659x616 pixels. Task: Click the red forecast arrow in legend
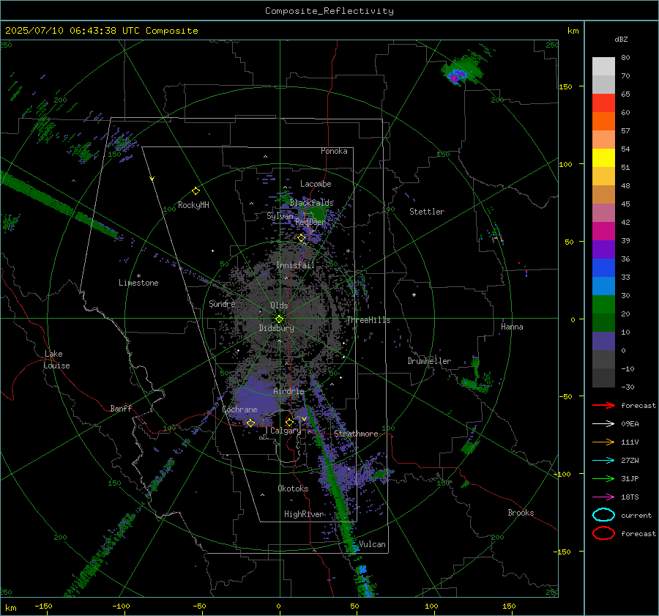(x=603, y=405)
